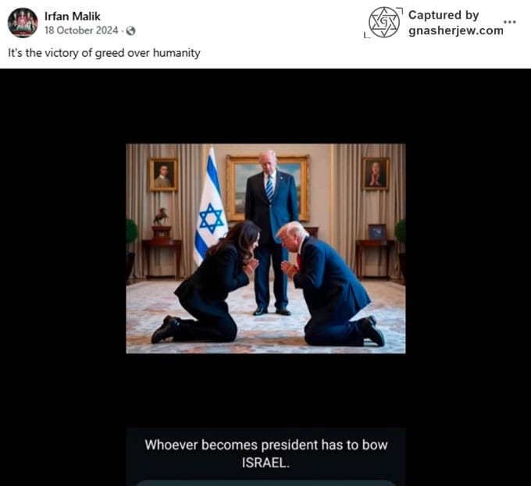
Task: Open the Irfan Malik profile avatar
Action: pyautogui.click(x=23, y=23)
